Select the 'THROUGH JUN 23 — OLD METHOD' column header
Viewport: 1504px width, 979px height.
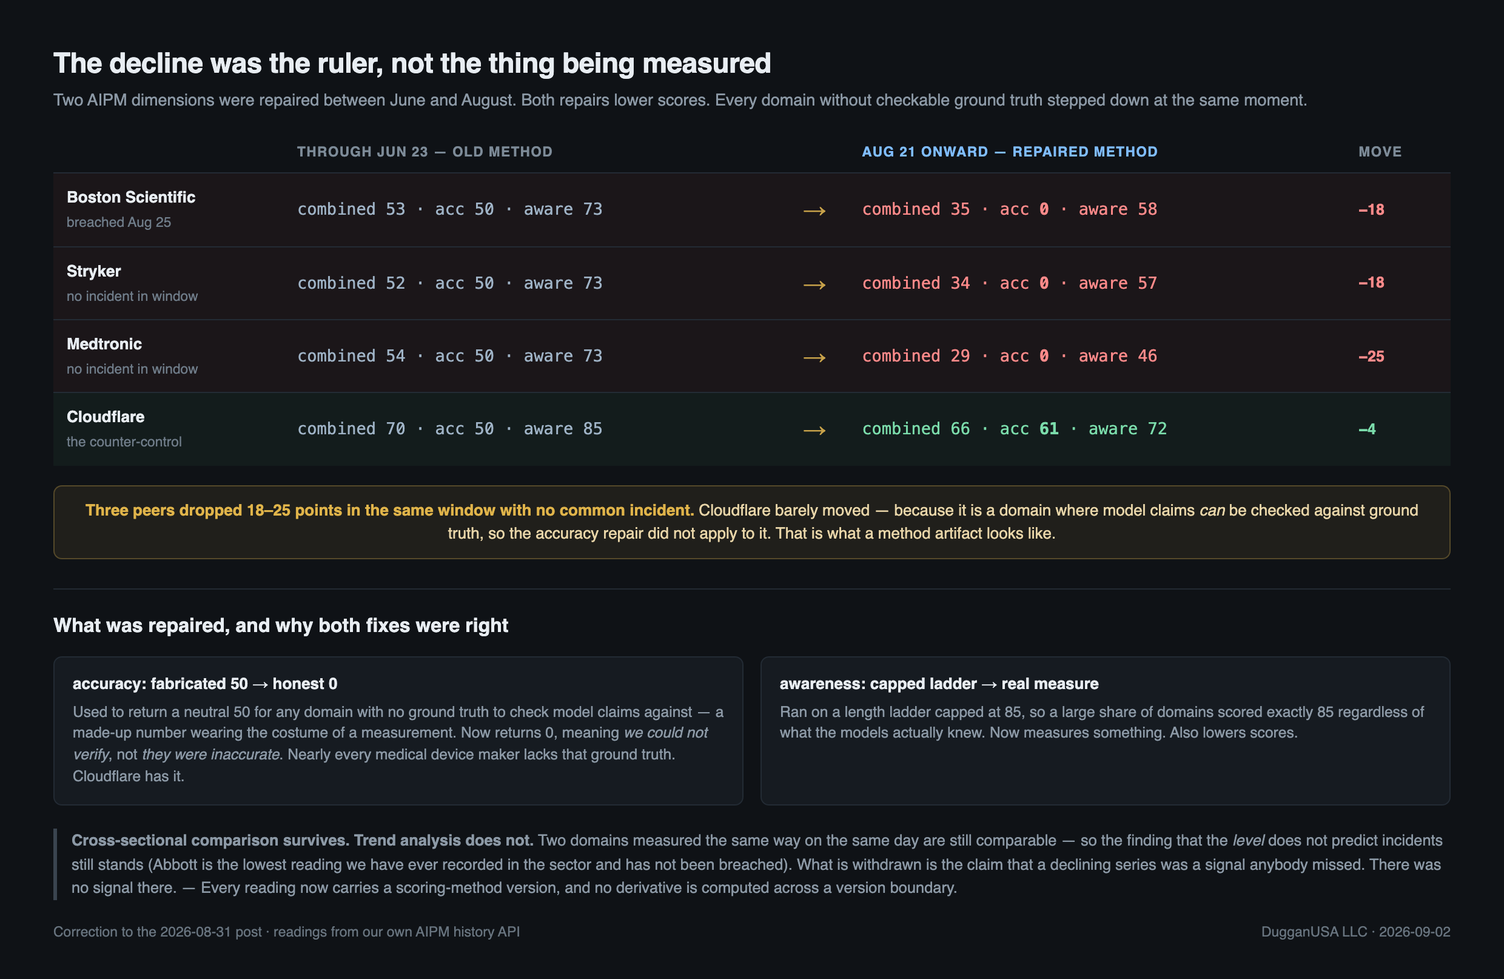(425, 152)
